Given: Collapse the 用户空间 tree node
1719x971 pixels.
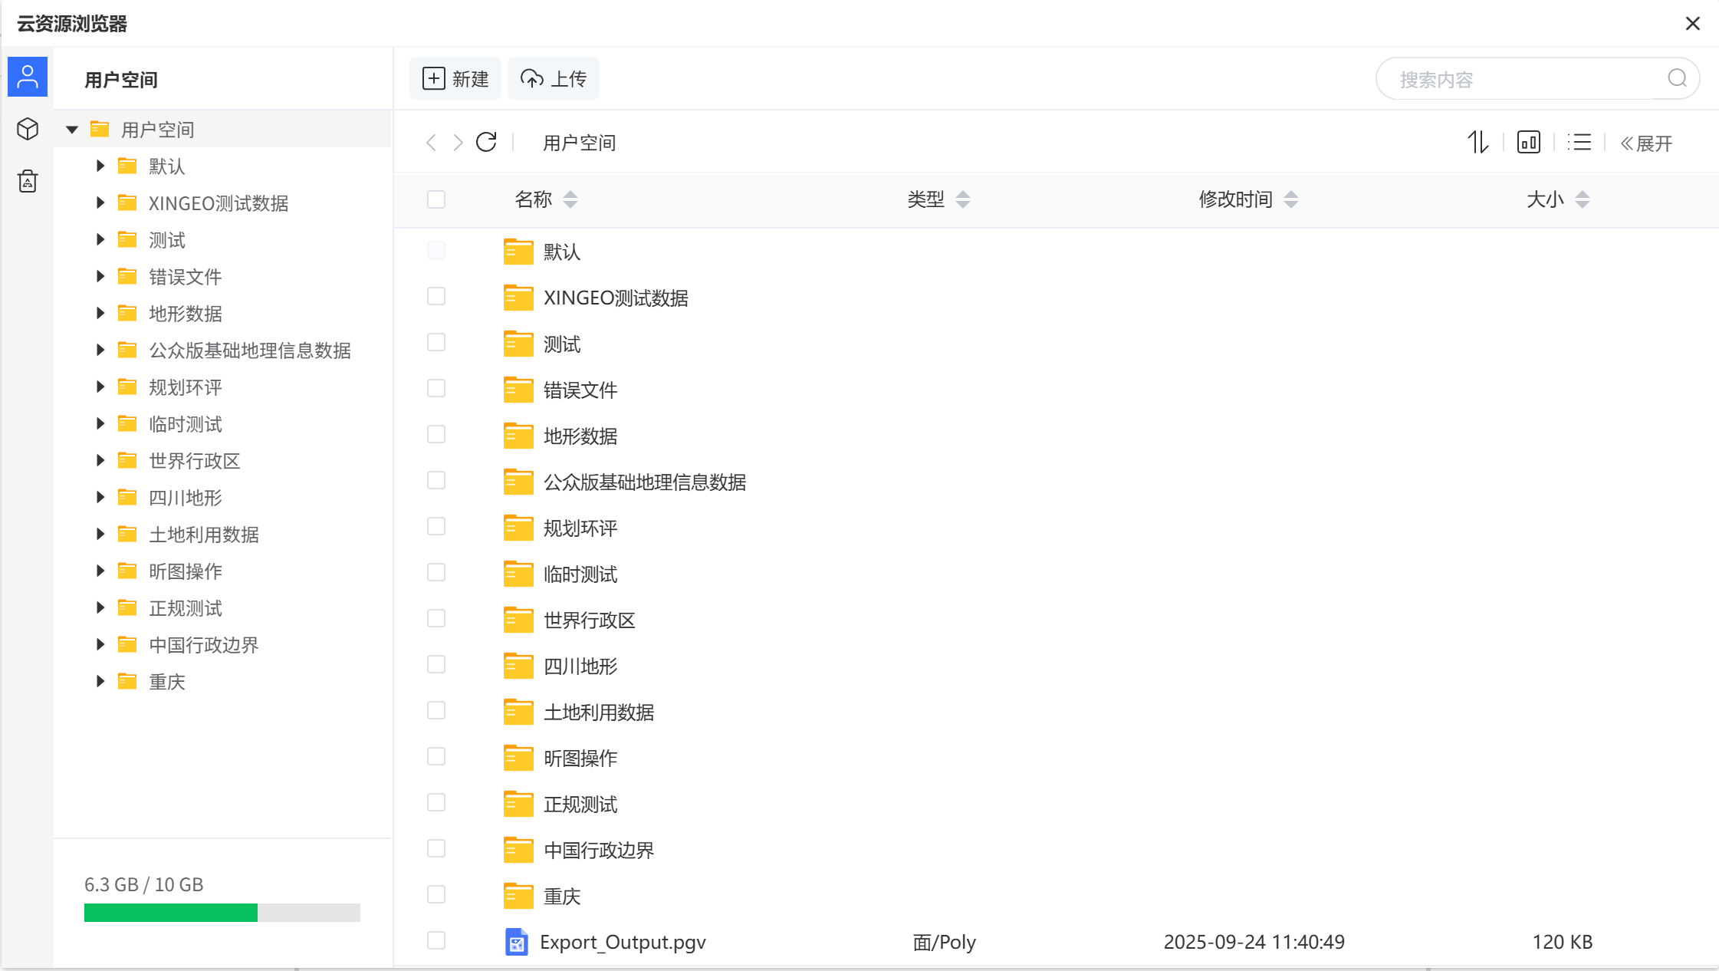Looking at the screenshot, I should coord(72,129).
